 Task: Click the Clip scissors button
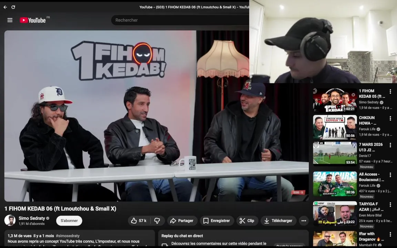(x=247, y=221)
